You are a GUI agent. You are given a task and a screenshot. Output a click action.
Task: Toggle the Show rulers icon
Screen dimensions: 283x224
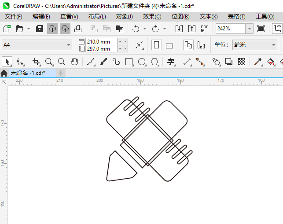(x=277, y=29)
